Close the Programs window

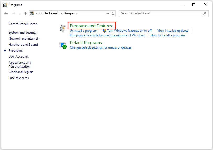pos(206,5)
